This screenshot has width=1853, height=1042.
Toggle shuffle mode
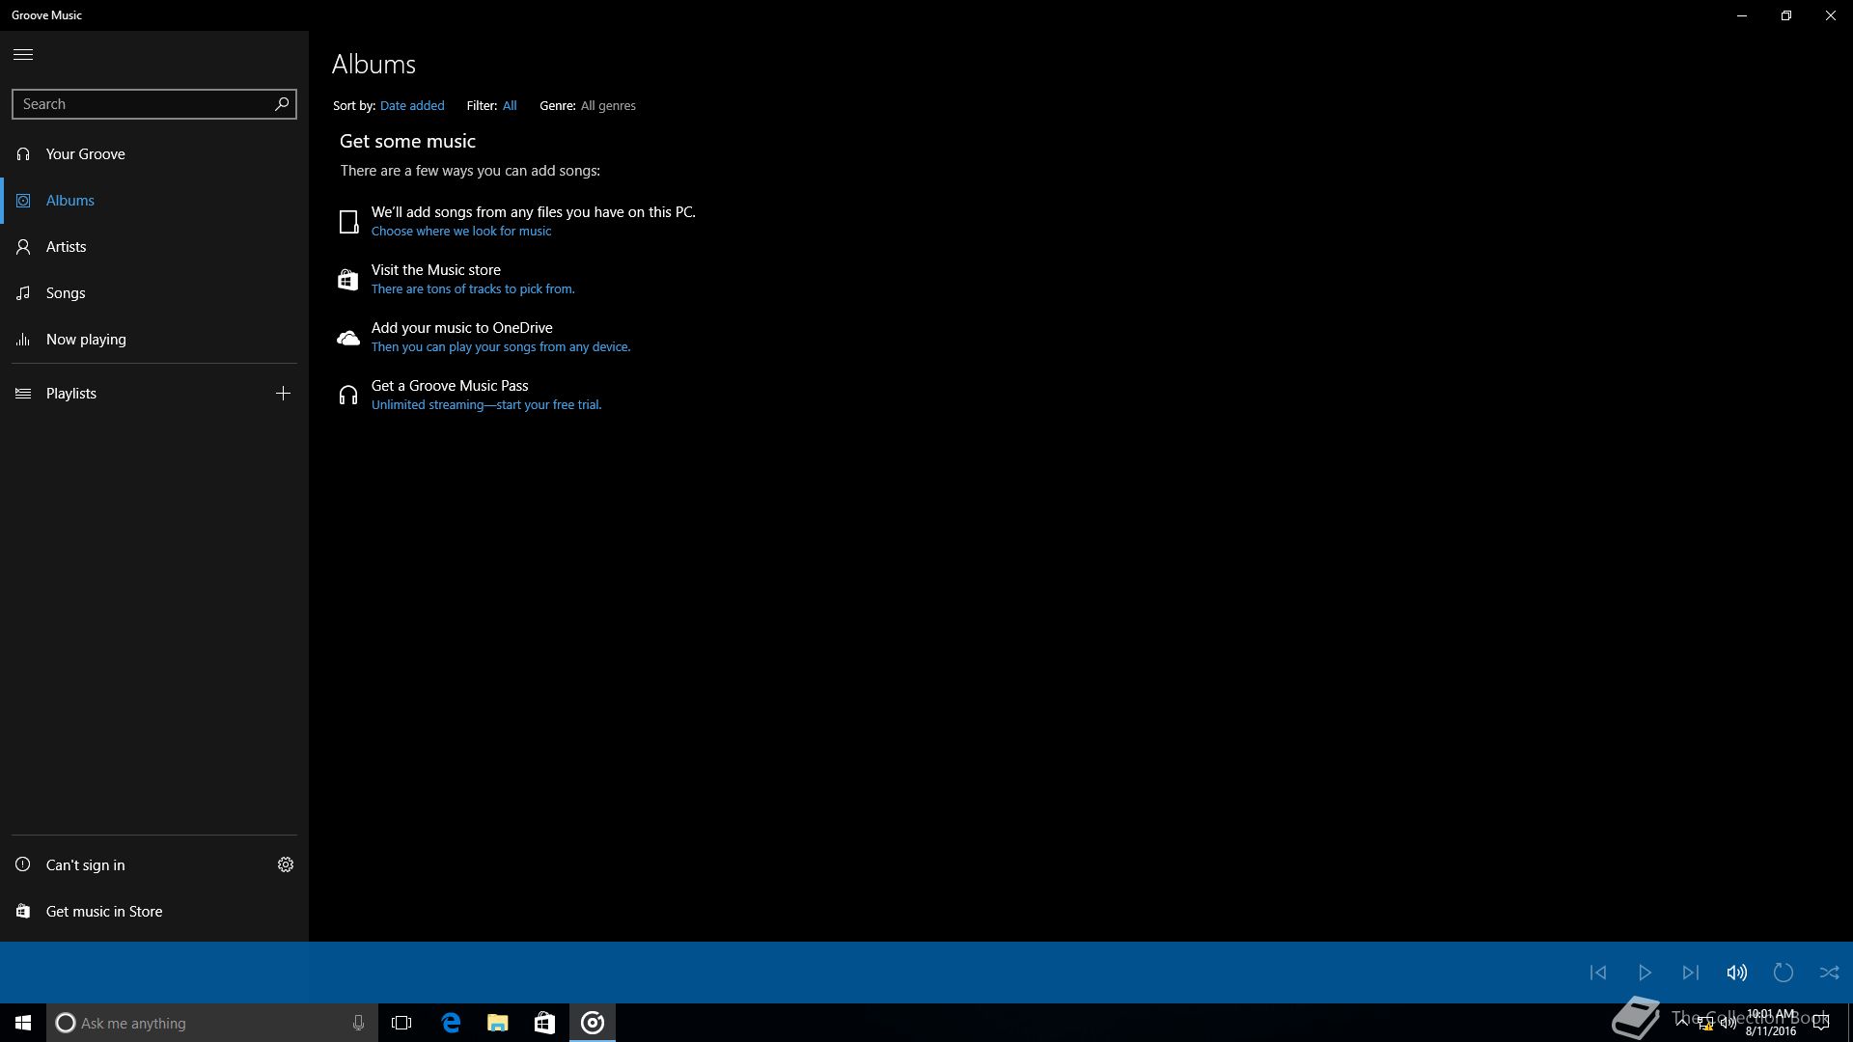(x=1830, y=973)
